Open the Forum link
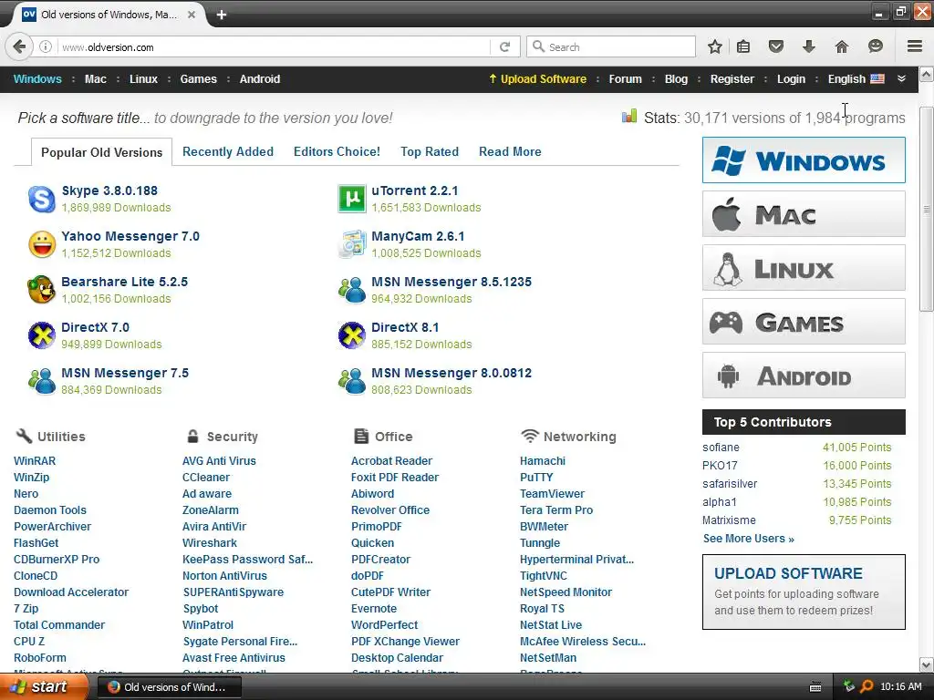Image resolution: width=934 pixels, height=700 pixels. tap(625, 79)
